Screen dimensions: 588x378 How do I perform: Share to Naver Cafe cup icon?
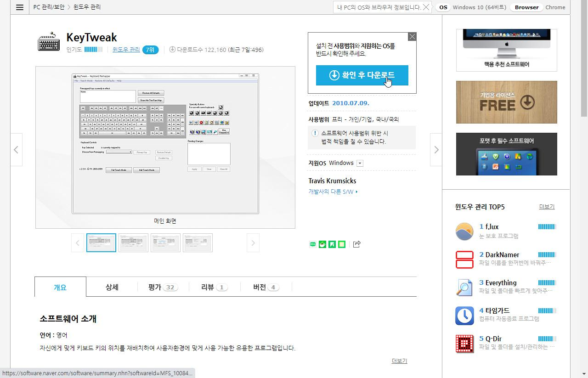322,244
